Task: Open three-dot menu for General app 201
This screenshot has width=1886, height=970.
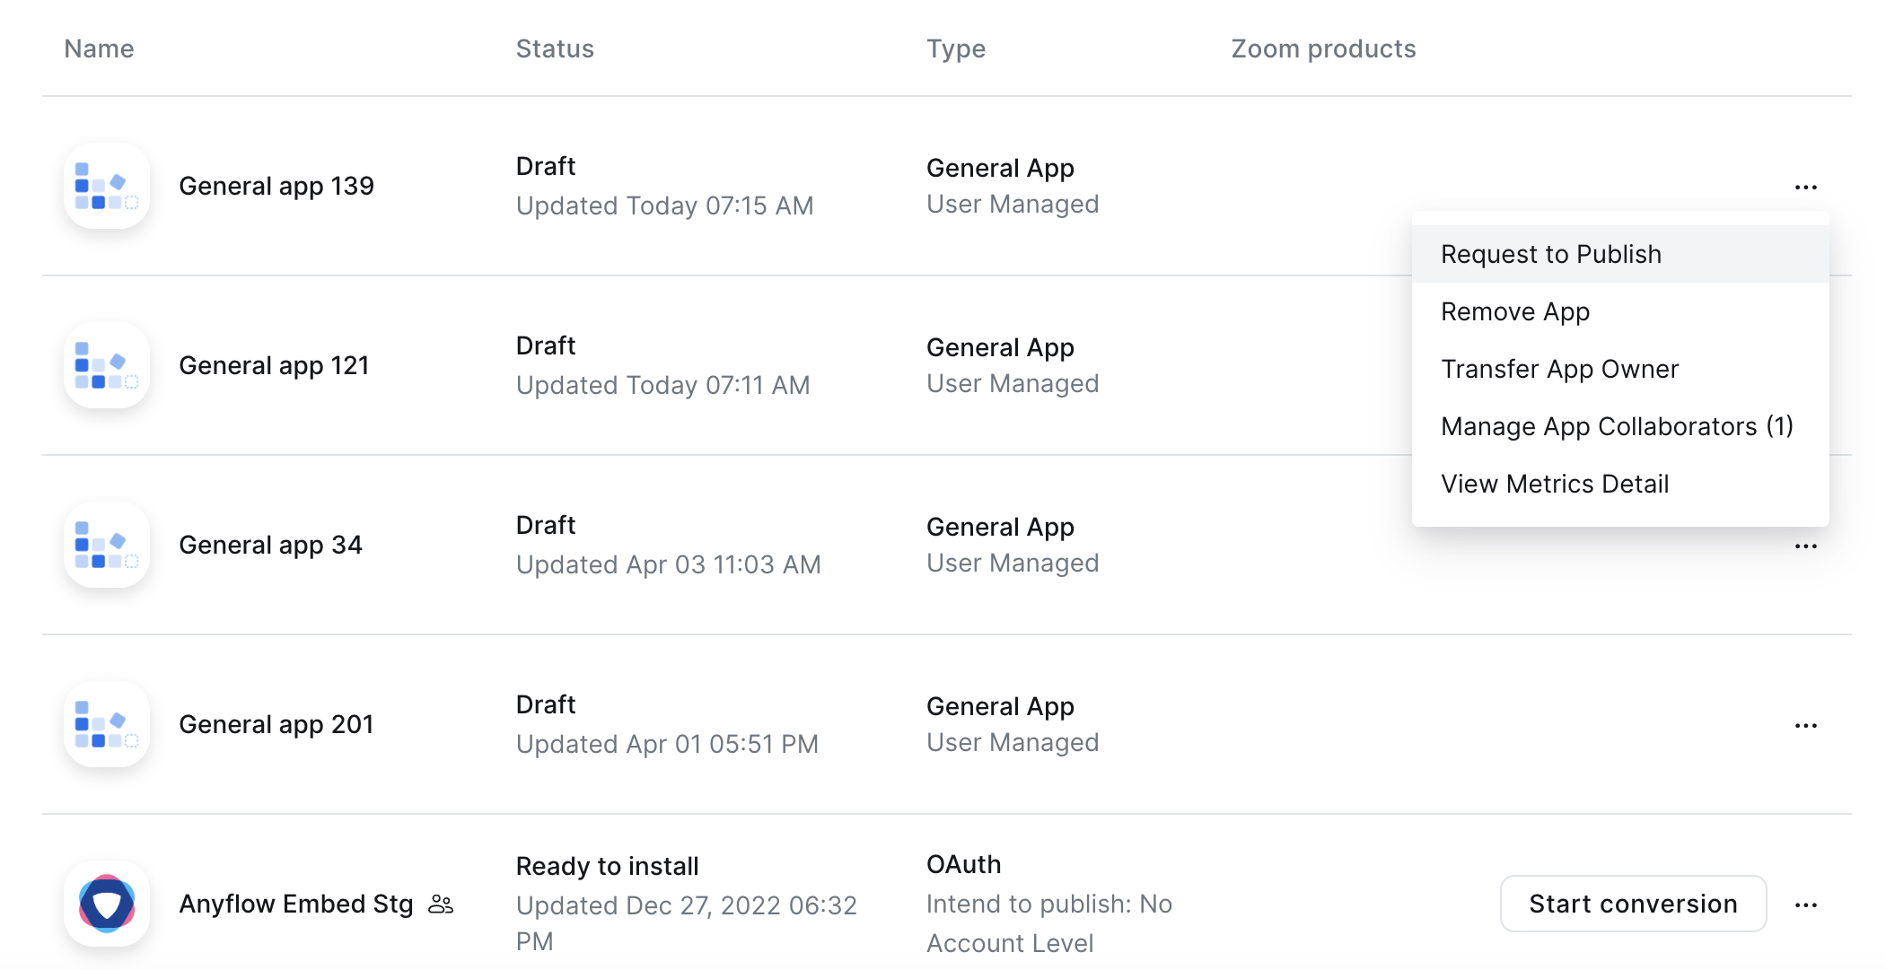Action: point(1805,726)
